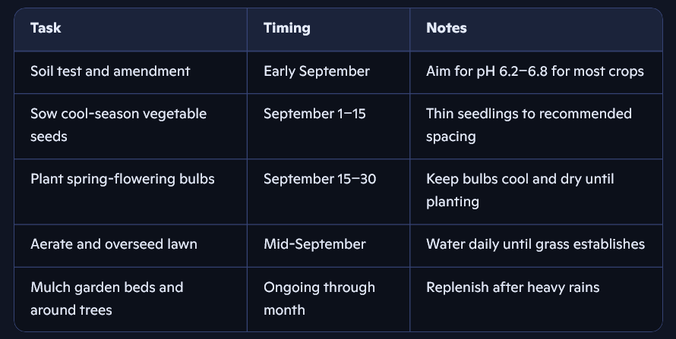
Task: Click the word 'spacing' in notes
Action: pyautogui.click(x=451, y=137)
